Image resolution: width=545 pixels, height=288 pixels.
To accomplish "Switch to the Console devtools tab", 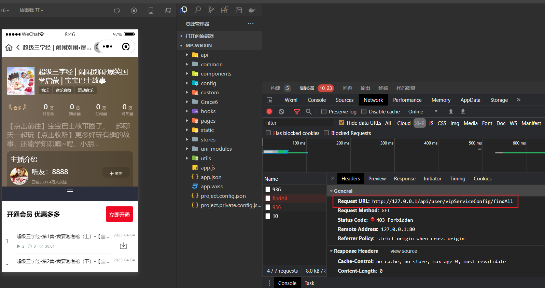I will click(x=317, y=100).
